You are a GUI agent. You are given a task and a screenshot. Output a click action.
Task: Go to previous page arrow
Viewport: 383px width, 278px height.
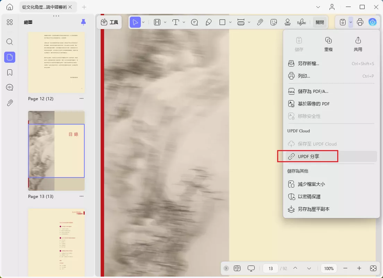pos(295,269)
